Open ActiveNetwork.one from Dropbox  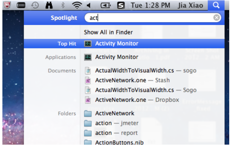click(x=137, y=100)
